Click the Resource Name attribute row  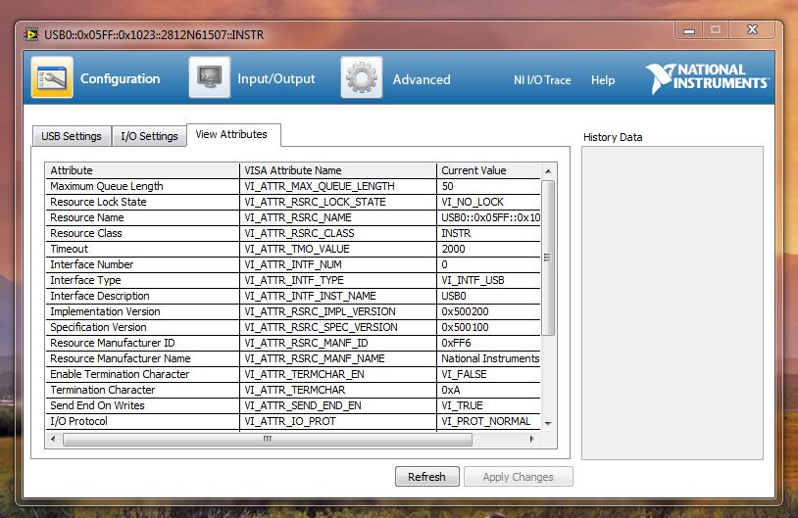[143, 217]
